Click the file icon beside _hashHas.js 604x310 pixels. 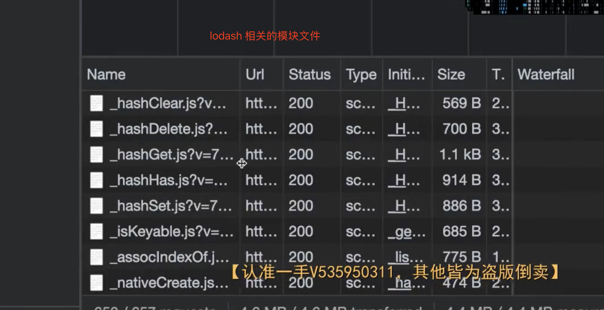pos(96,180)
